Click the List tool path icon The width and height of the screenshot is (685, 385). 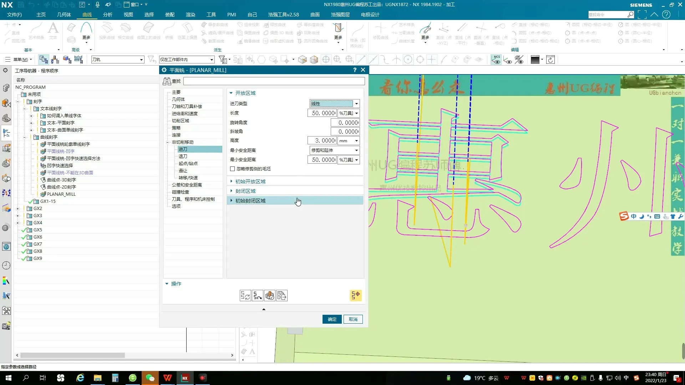[x=282, y=296]
